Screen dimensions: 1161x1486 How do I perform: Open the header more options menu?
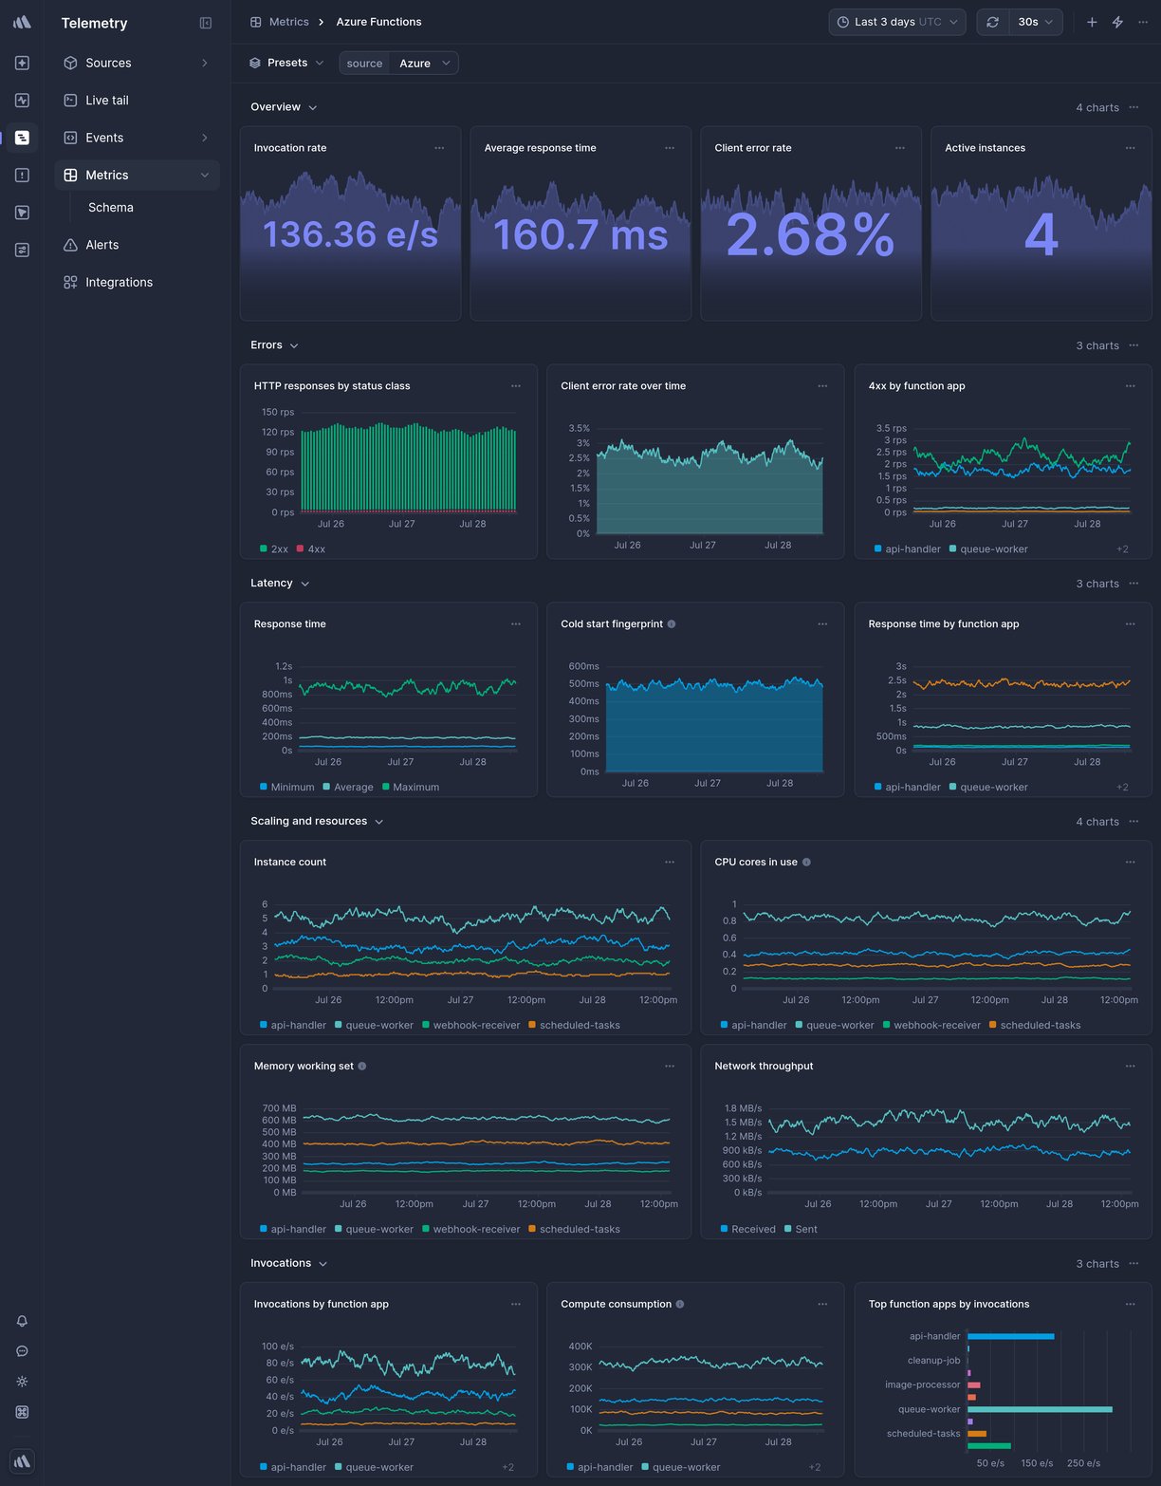[1143, 22]
